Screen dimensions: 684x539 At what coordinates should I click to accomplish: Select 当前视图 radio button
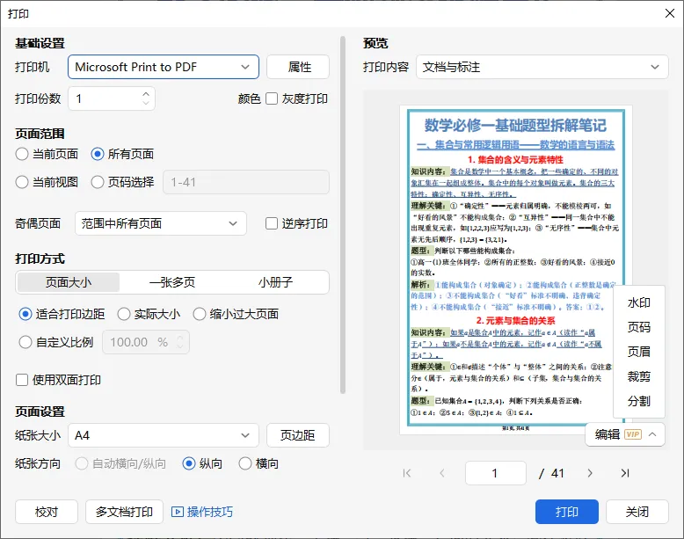[x=22, y=182]
